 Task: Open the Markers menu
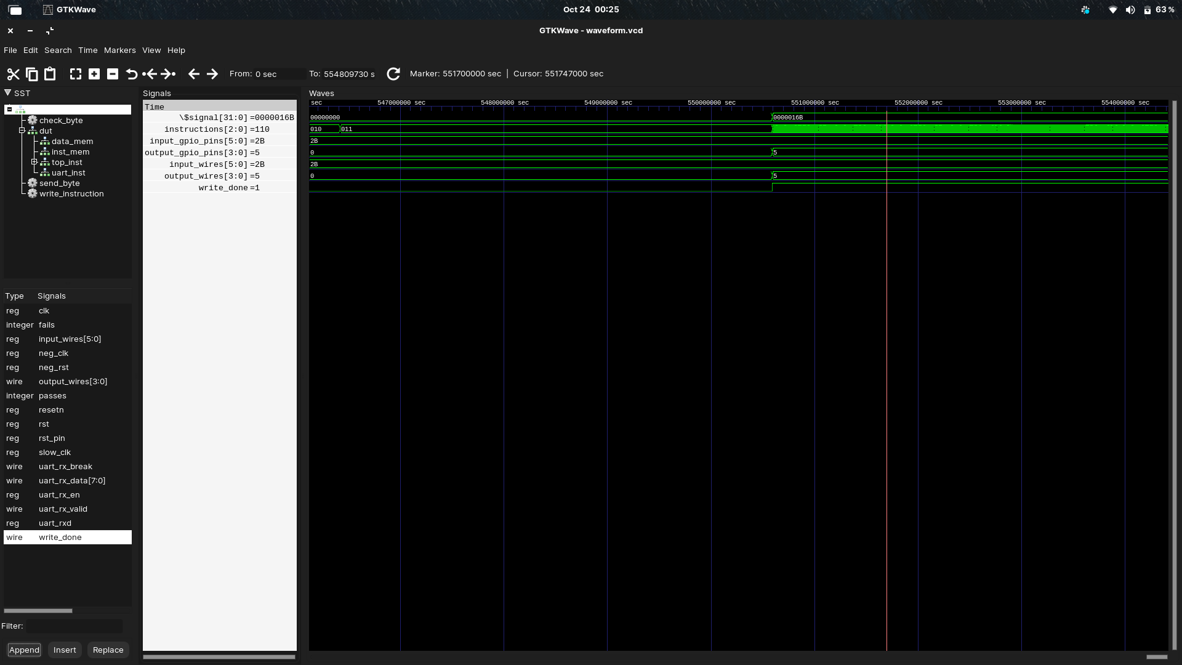click(x=119, y=50)
